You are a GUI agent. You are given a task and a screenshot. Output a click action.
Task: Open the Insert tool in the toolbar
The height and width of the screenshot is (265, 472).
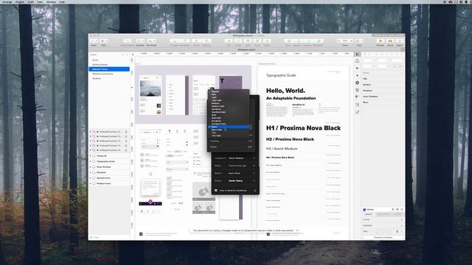[94, 41]
